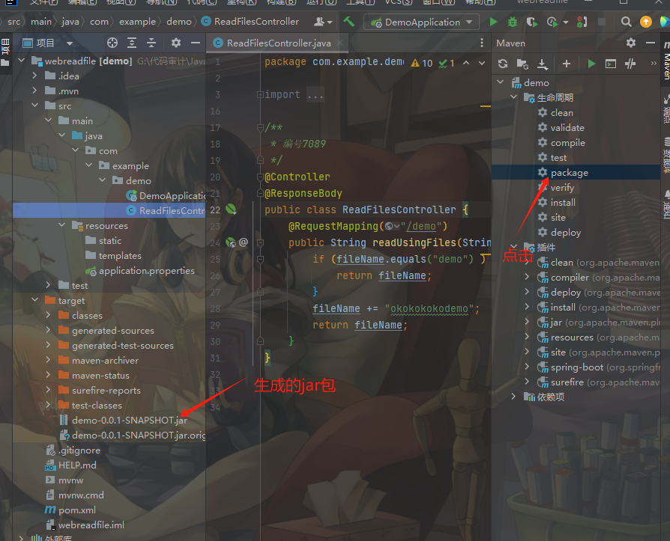Image resolution: width=670 pixels, height=541 pixels.
Task: Expand the classes folder under target
Action: [x=48, y=315]
